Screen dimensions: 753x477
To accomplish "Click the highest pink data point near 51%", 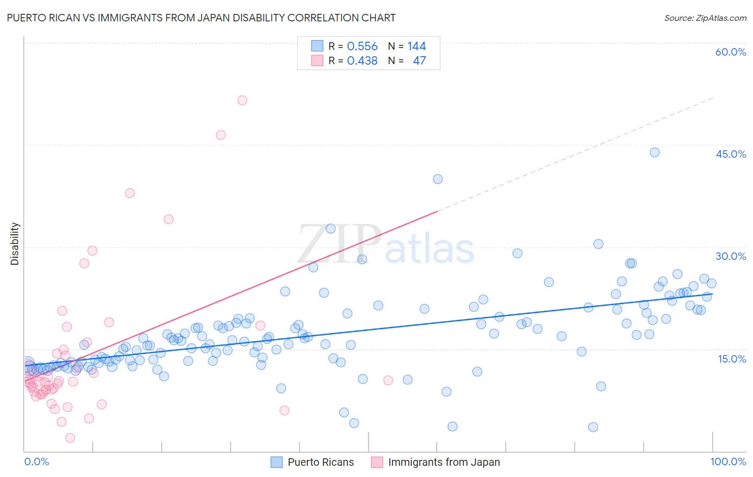I will tap(242, 100).
